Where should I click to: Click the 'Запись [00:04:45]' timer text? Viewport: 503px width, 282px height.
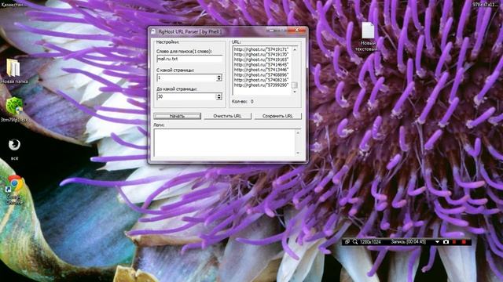pos(408,242)
